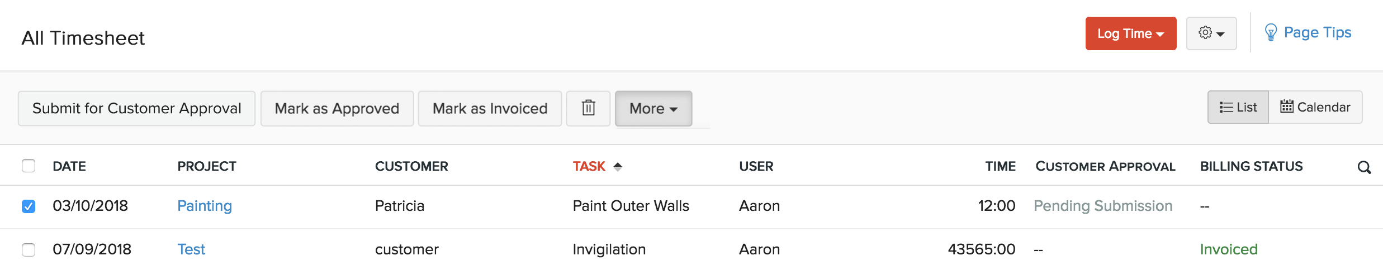Click Mark as Approved button

[x=337, y=108]
